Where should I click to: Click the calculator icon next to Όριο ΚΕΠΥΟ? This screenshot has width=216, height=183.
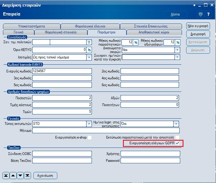[89, 50]
